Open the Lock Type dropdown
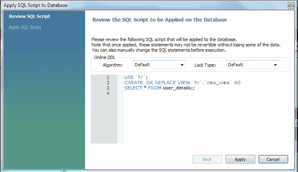Image resolution: width=298 pixels, height=172 pixels. [x=252, y=65]
